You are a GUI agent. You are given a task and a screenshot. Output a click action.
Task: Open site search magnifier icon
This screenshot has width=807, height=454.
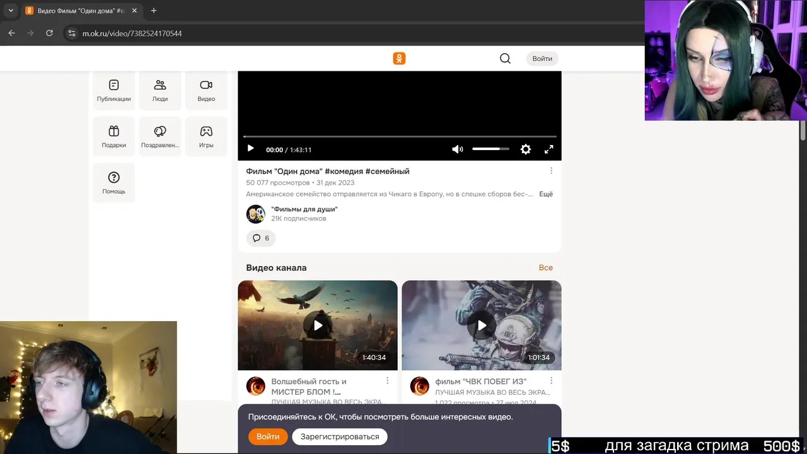click(505, 59)
